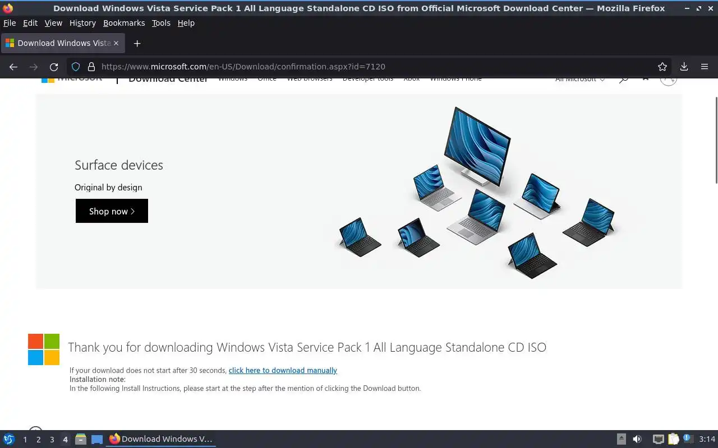The image size is (718, 448).
Task: Open the file manager taskbar icon
Action: point(80,439)
